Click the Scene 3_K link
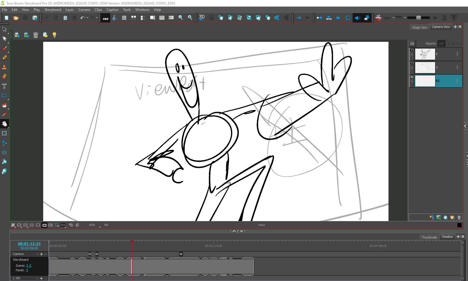The height and width of the screenshot is (281, 468). tap(29, 266)
